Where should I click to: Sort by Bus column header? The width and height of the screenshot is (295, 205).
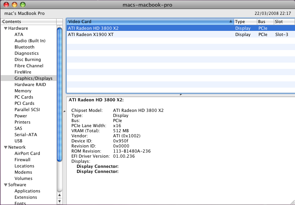[266, 22]
